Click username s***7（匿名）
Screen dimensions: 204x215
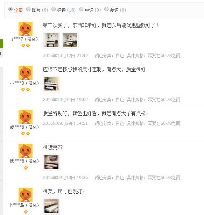25,39
